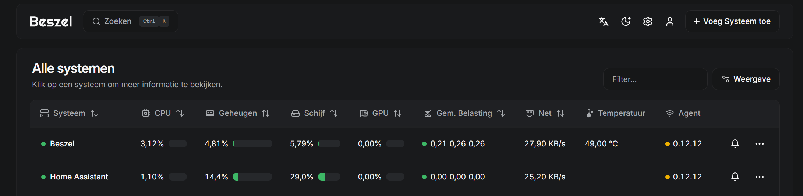The width and height of the screenshot is (803, 196).
Task: Open the language selector icon
Action: (604, 22)
